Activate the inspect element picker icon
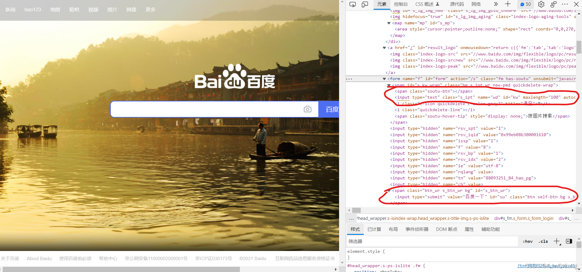The image size is (582, 272). coord(352,4)
